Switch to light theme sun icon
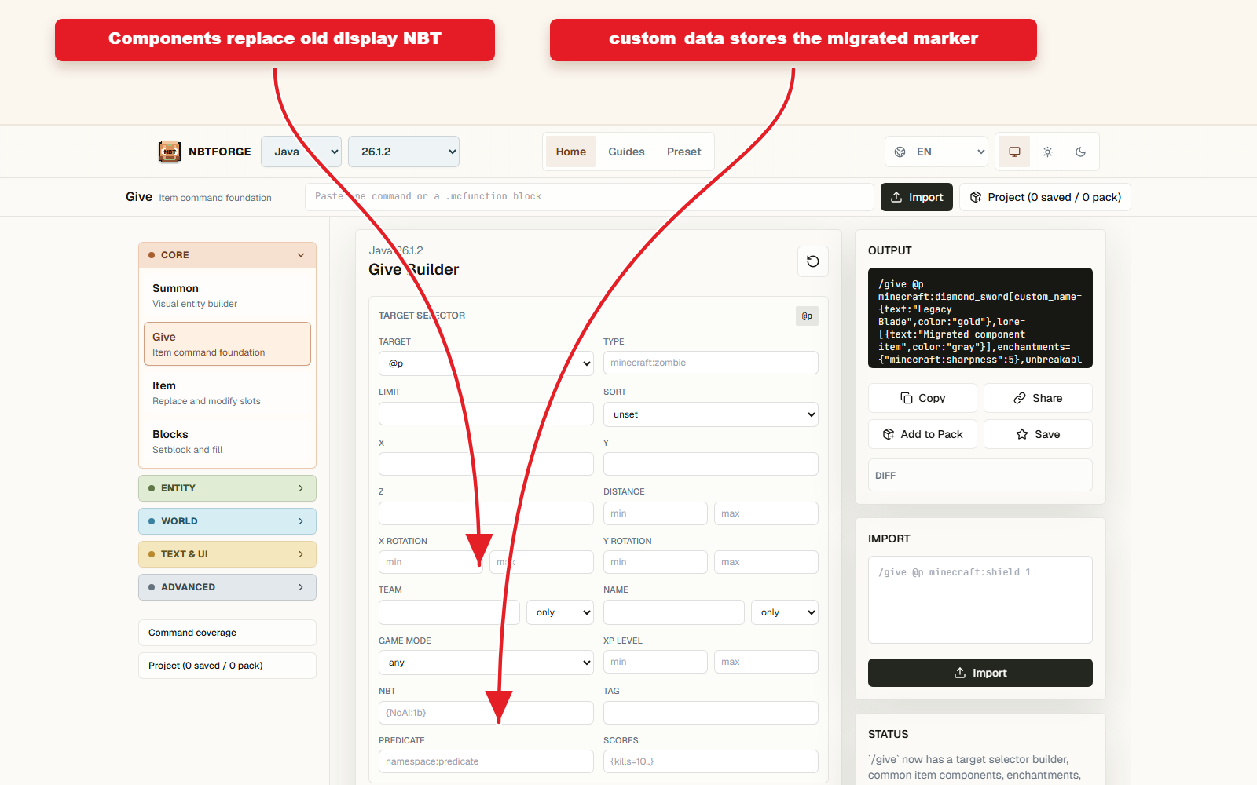This screenshot has height=785, width=1257. pos(1047,152)
